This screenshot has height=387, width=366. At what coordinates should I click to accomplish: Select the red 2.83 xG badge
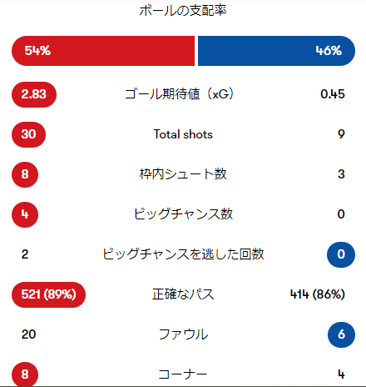click(34, 94)
